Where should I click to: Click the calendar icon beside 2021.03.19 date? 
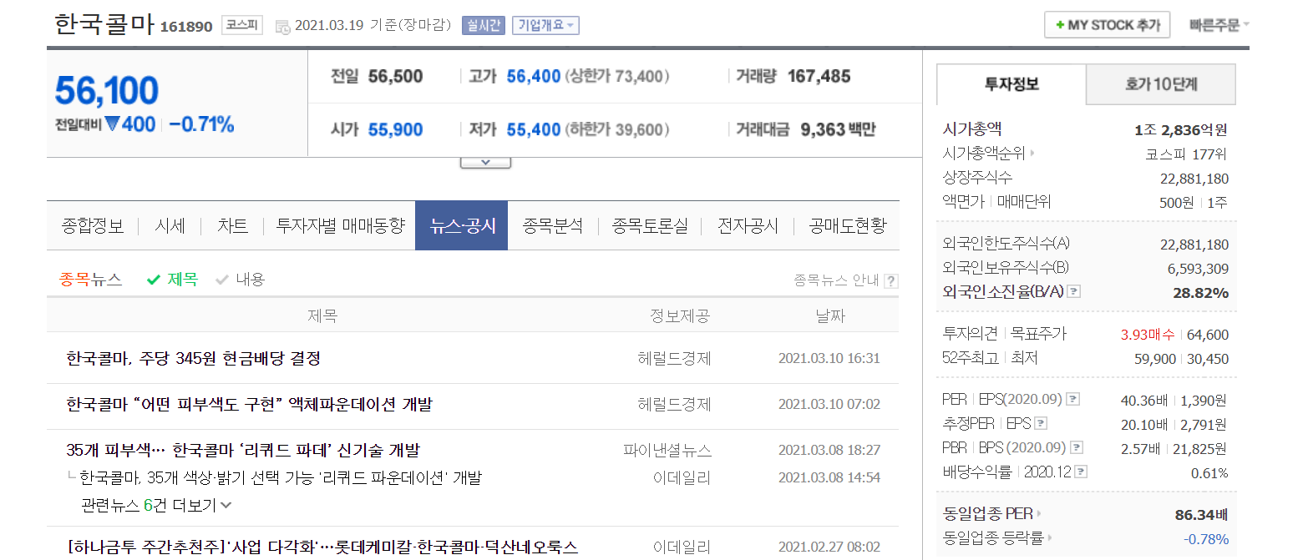282,26
